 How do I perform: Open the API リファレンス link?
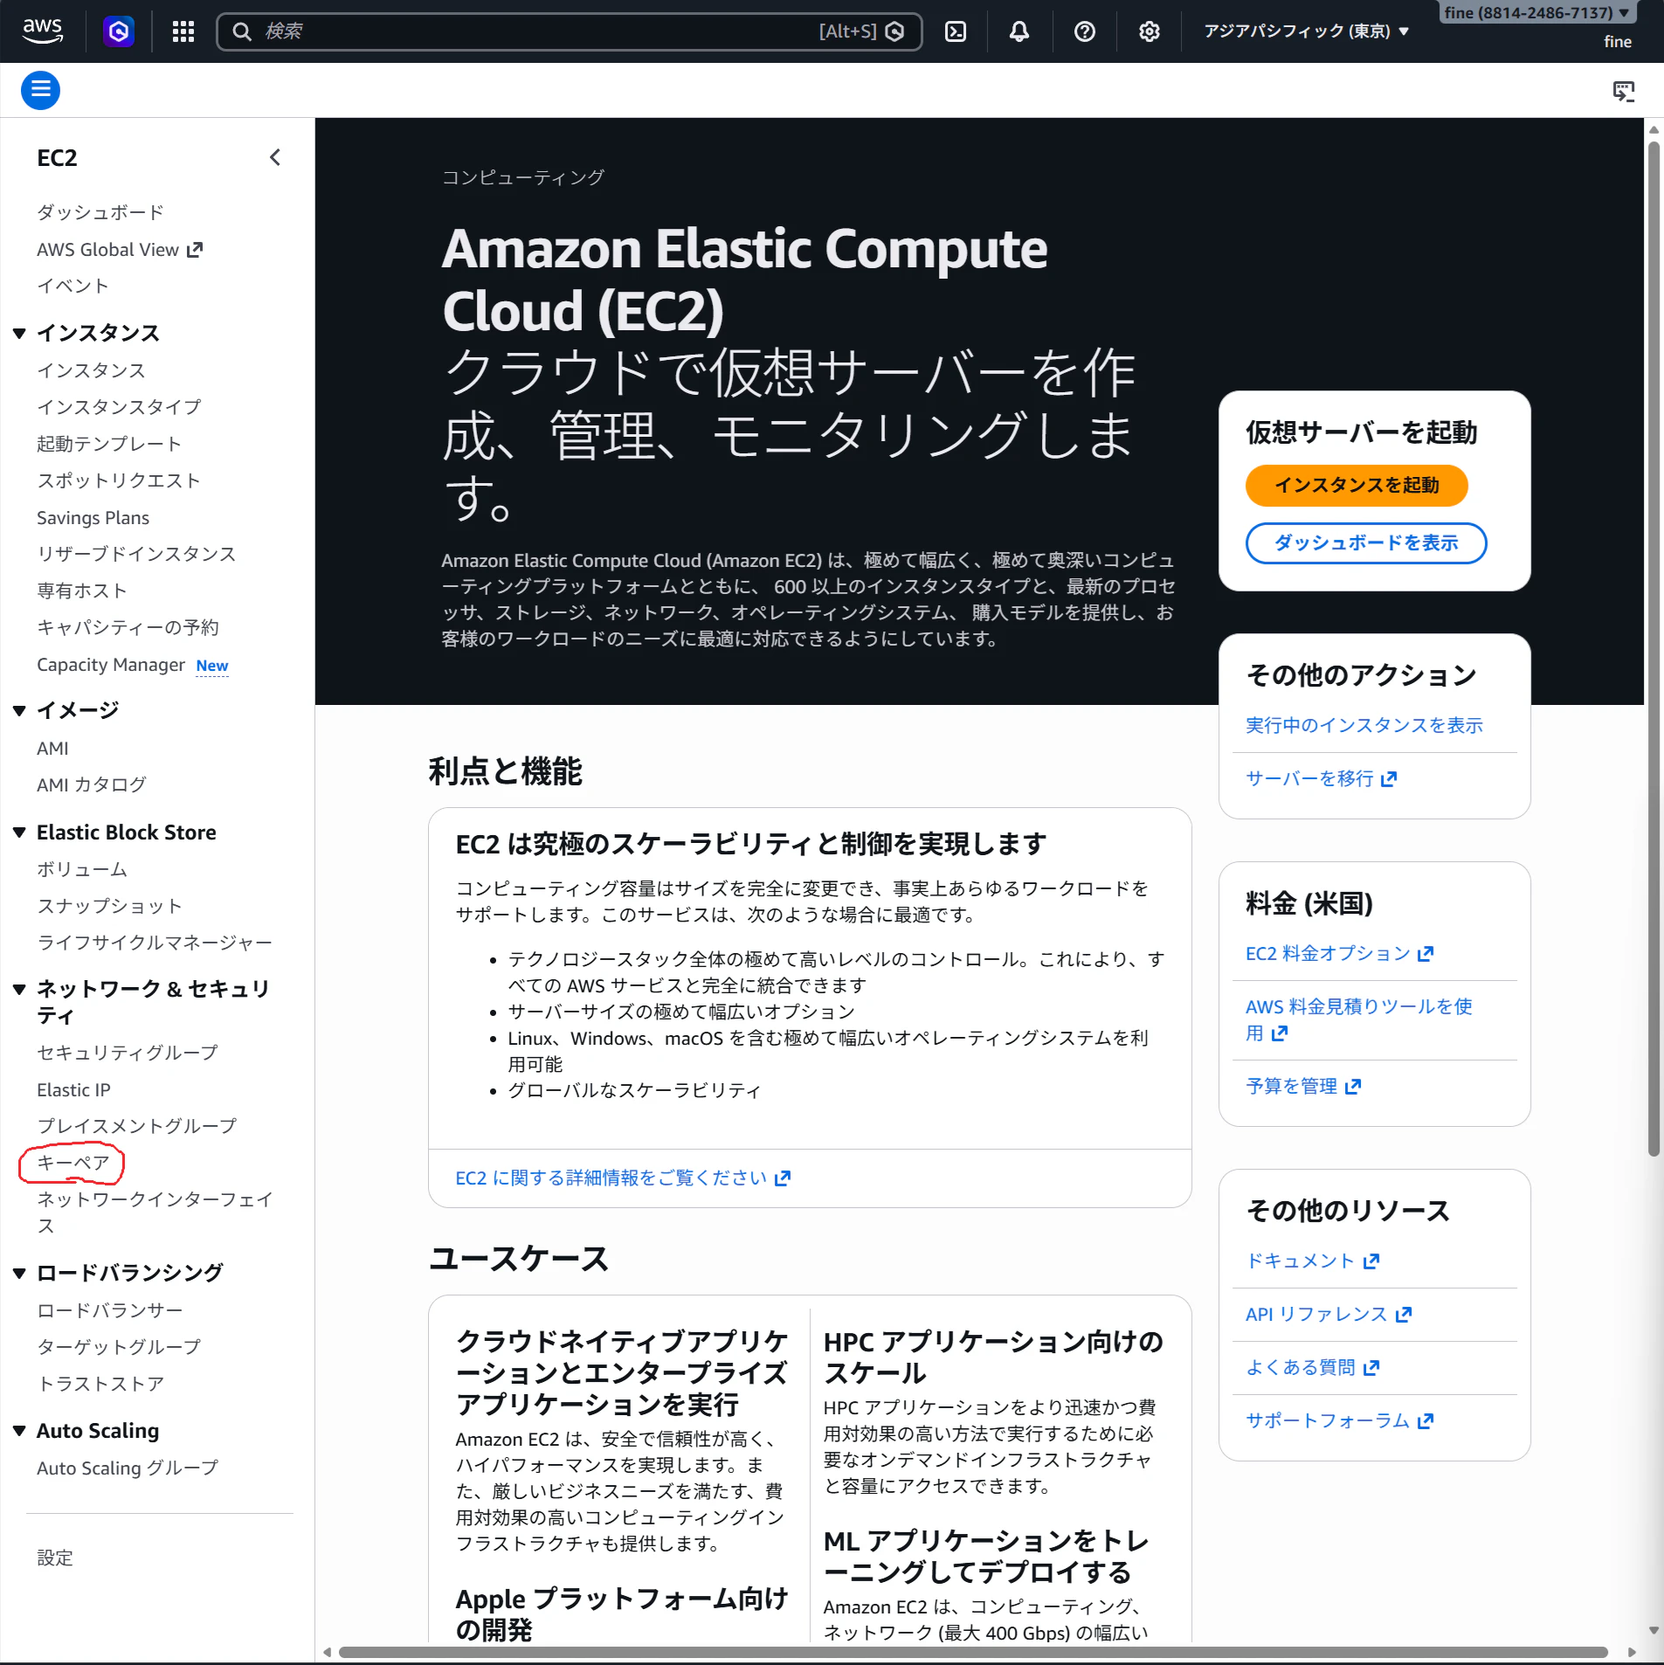pos(1329,1314)
